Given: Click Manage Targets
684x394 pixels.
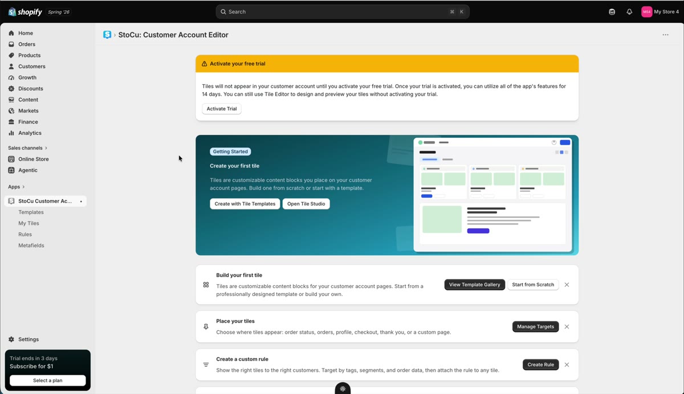Looking at the screenshot, I should pyautogui.click(x=536, y=327).
